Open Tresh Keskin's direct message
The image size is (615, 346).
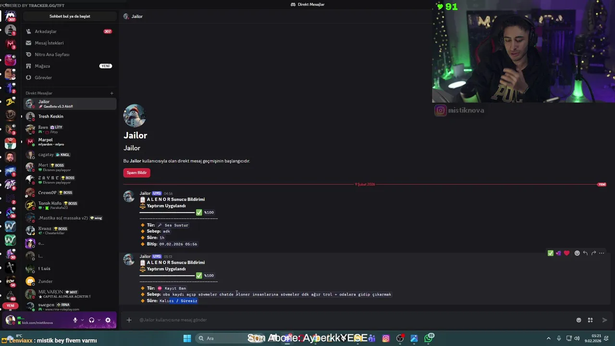click(70, 116)
